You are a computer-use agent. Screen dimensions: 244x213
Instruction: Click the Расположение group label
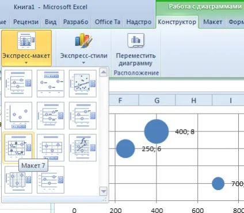tap(136, 73)
